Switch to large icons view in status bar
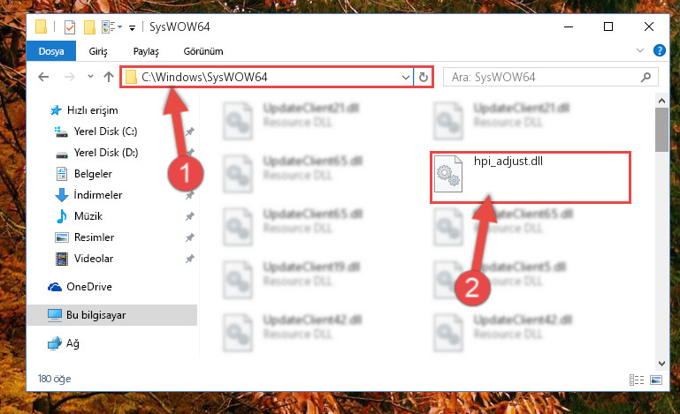680x414 pixels. click(656, 380)
